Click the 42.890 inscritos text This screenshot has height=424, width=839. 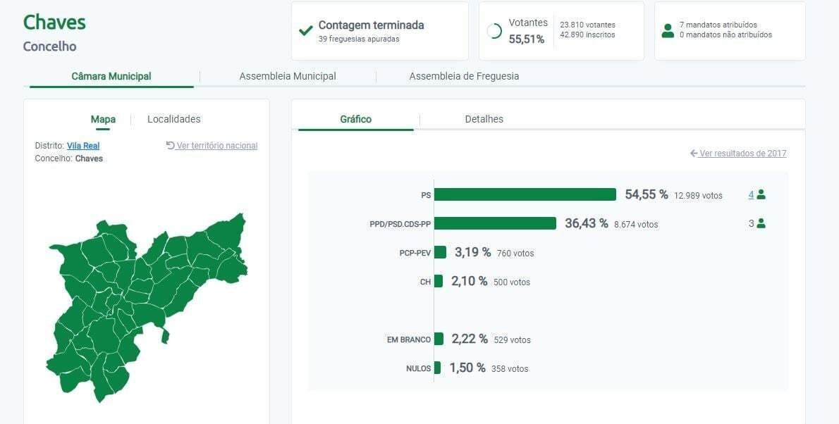pos(587,35)
